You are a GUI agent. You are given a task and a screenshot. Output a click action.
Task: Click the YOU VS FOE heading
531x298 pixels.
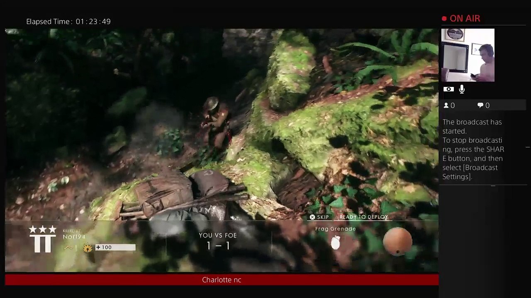pos(218,235)
